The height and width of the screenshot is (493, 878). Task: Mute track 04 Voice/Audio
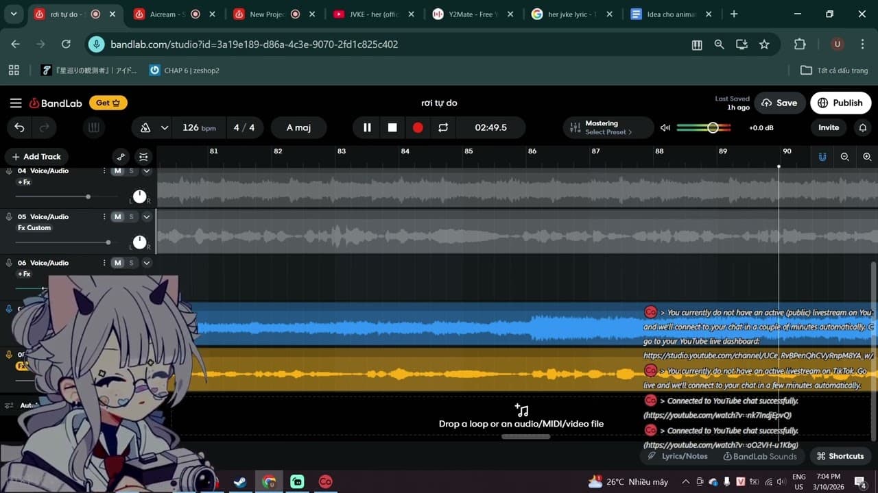point(117,170)
